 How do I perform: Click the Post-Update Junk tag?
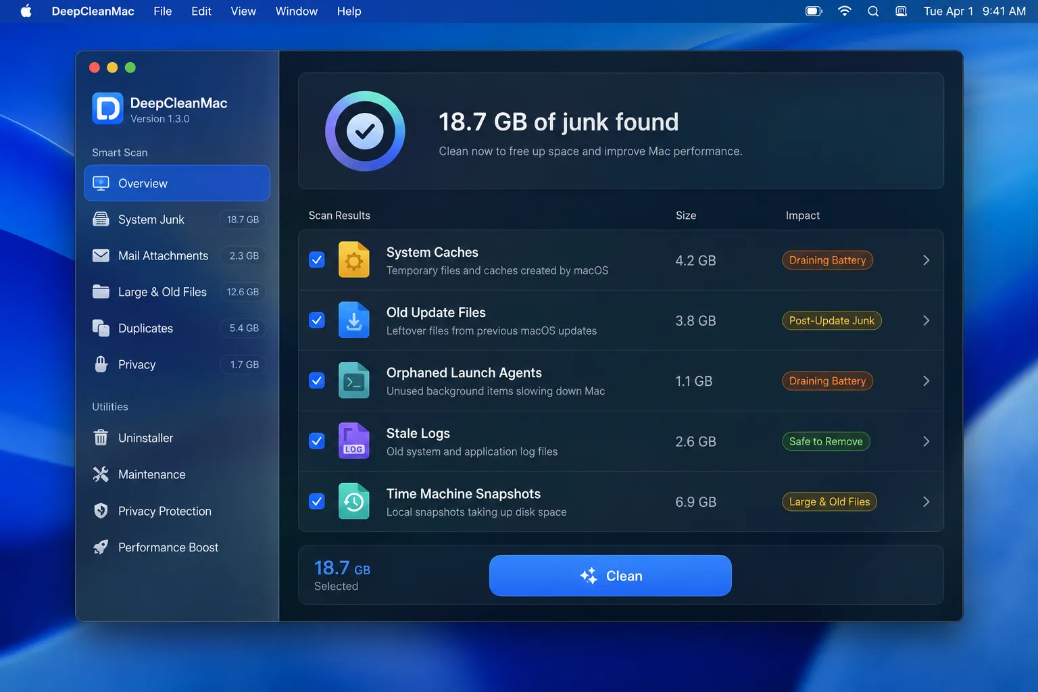click(831, 320)
